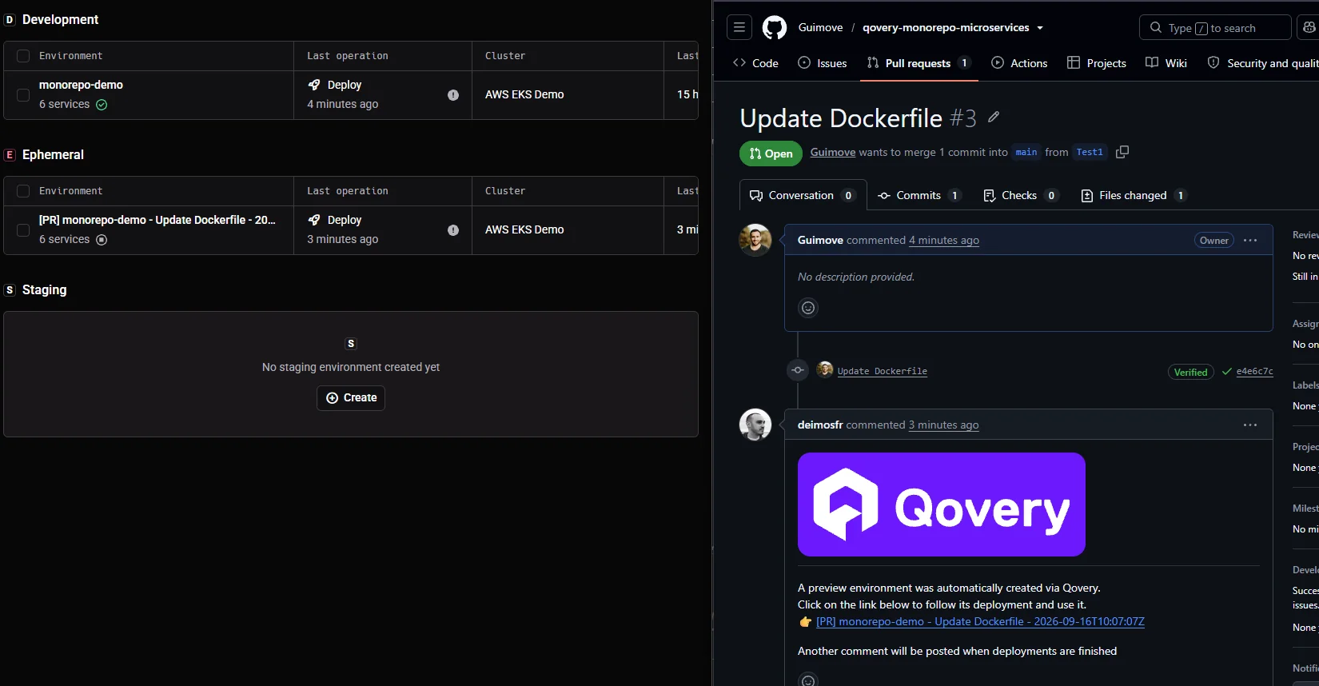The width and height of the screenshot is (1319, 686).
Task: Edit PR title with pencil icon
Action: 994,117
